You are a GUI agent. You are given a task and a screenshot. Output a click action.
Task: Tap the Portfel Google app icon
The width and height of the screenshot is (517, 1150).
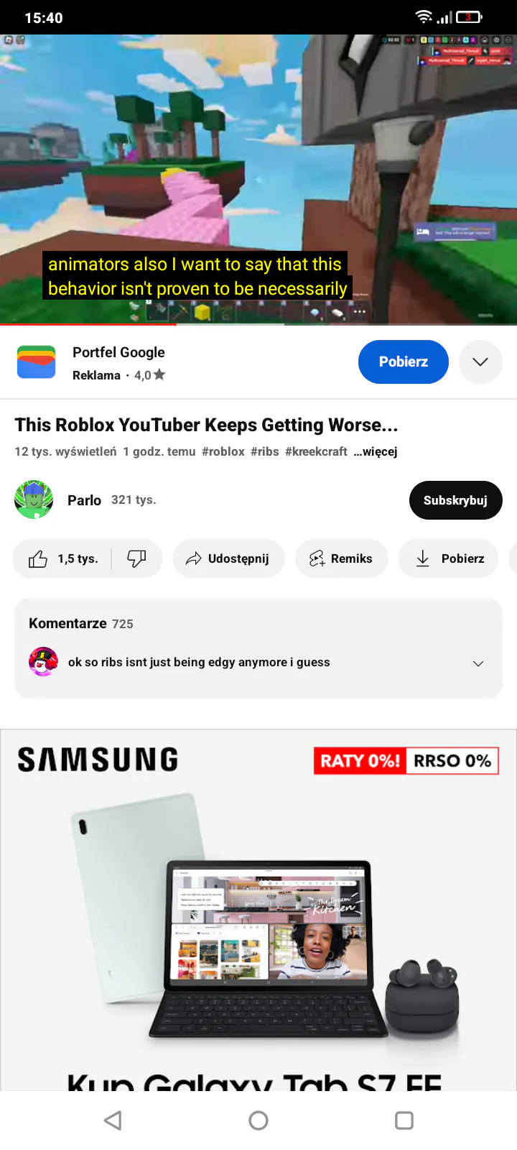(37, 362)
